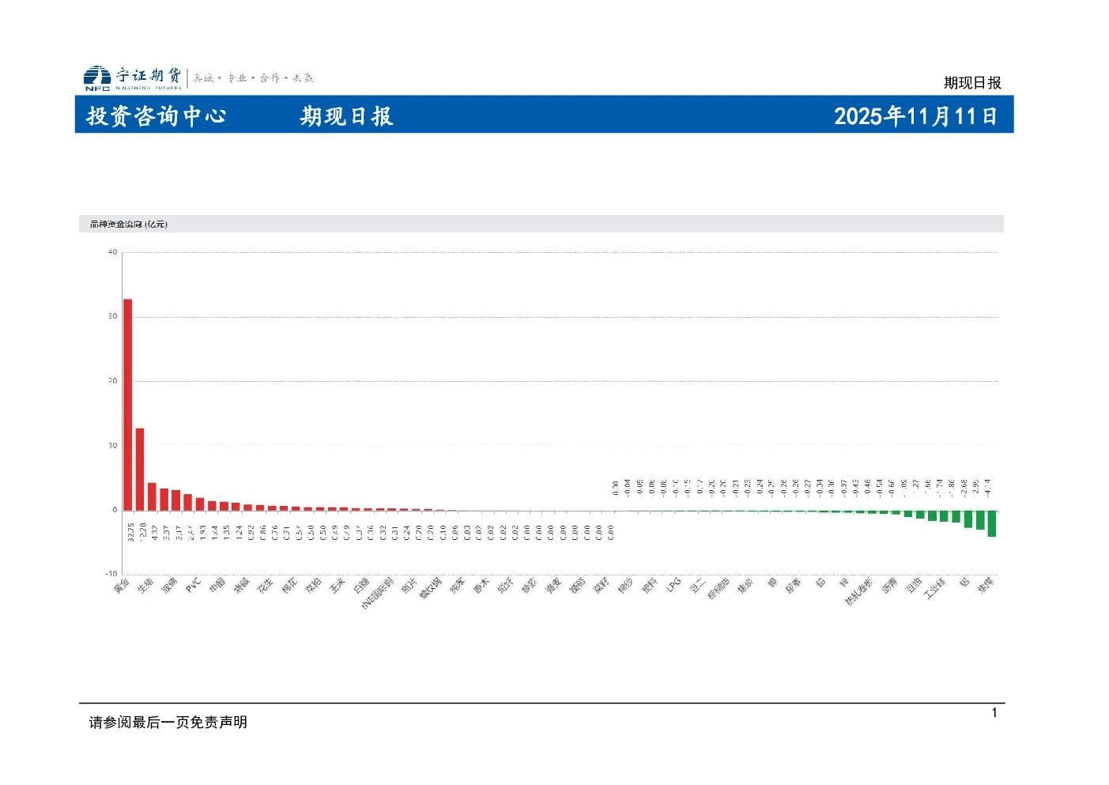Click the largest green bar for 焦煤

click(x=991, y=523)
